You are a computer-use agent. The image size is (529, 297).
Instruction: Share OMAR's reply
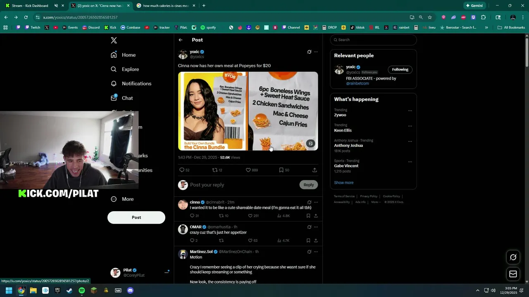[316, 240]
